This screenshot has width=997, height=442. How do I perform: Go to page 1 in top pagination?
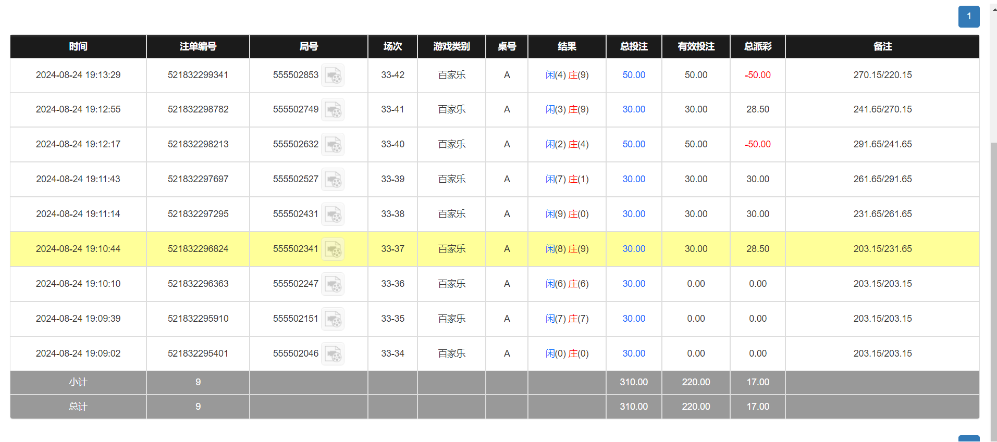click(968, 17)
